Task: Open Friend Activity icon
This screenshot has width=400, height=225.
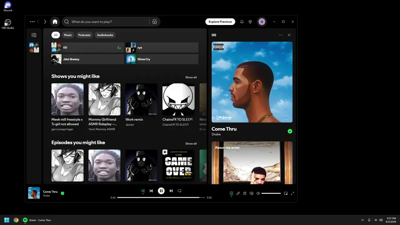Action: tap(250, 22)
